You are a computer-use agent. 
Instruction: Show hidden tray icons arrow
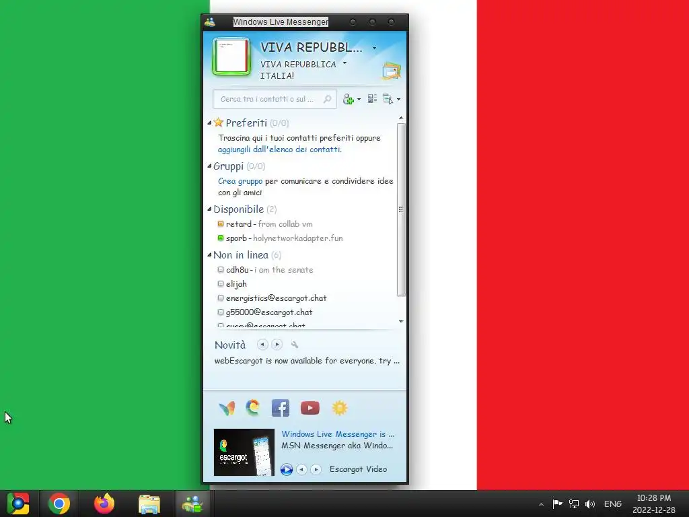pyautogui.click(x=542, y=504)
